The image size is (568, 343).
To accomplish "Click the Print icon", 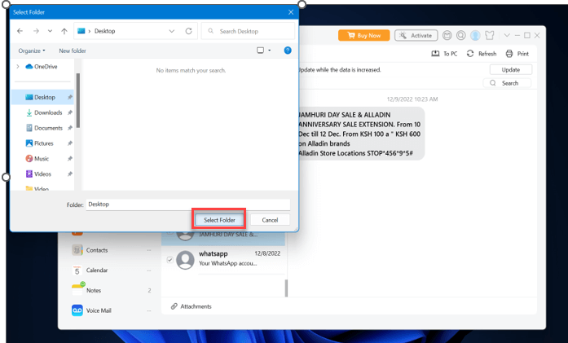I will tap(509, 54).
